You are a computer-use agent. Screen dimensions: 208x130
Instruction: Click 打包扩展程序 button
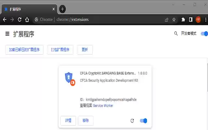(x=60, y=50)
